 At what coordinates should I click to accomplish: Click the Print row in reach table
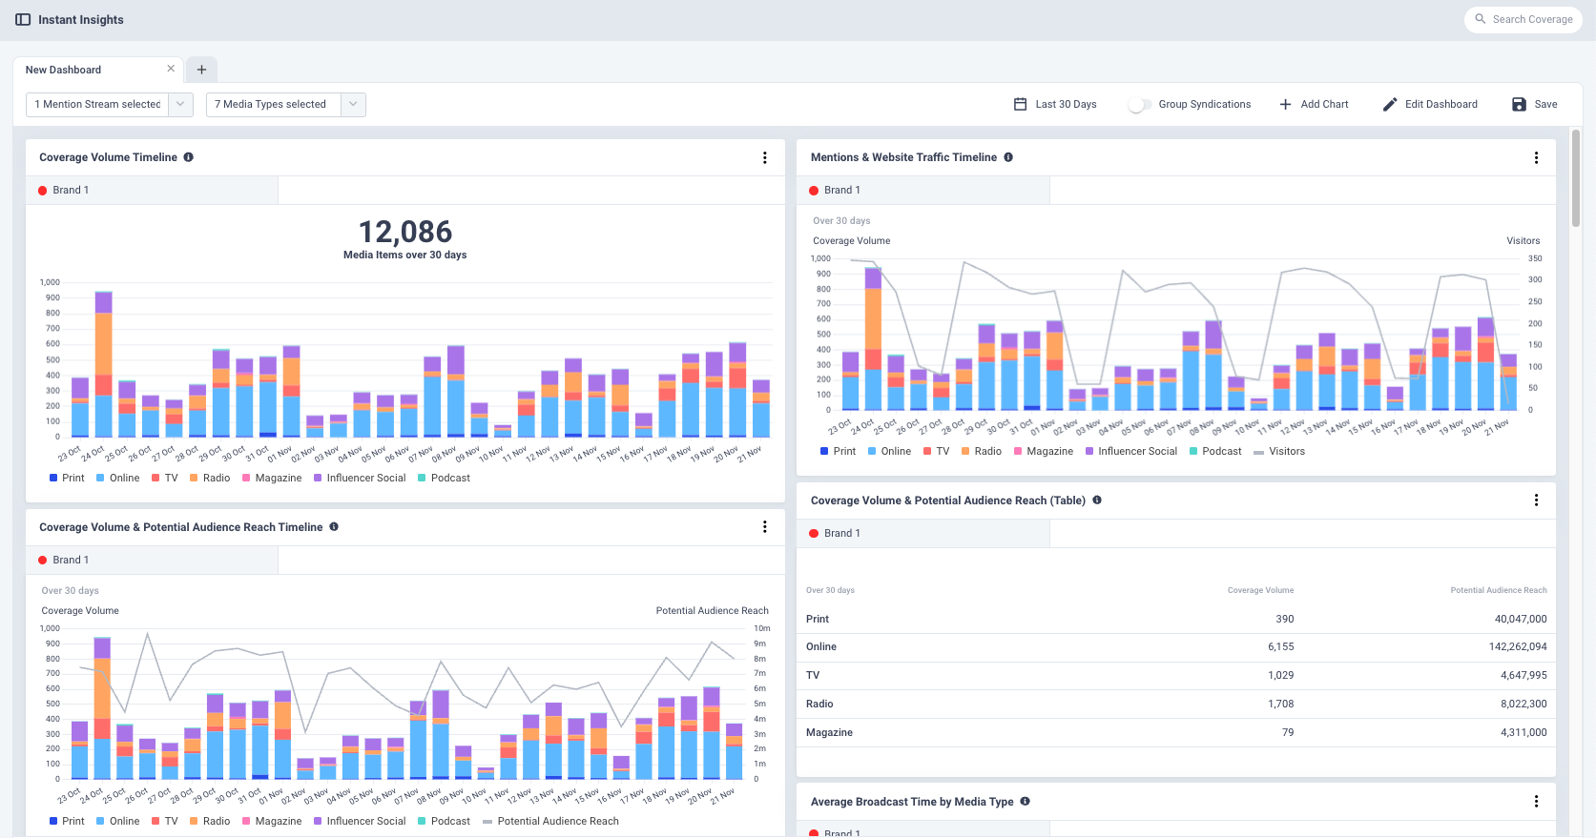(1176, 619)
